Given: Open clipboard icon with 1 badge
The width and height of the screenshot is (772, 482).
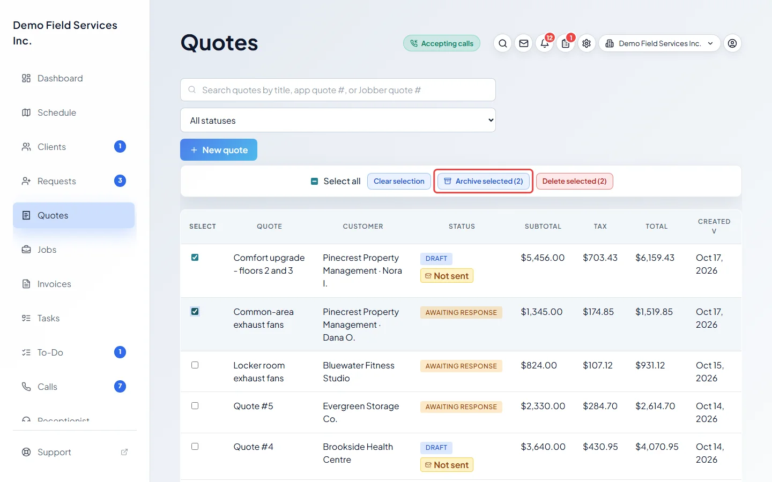Looking at the screenshot, I should (566, 43).
